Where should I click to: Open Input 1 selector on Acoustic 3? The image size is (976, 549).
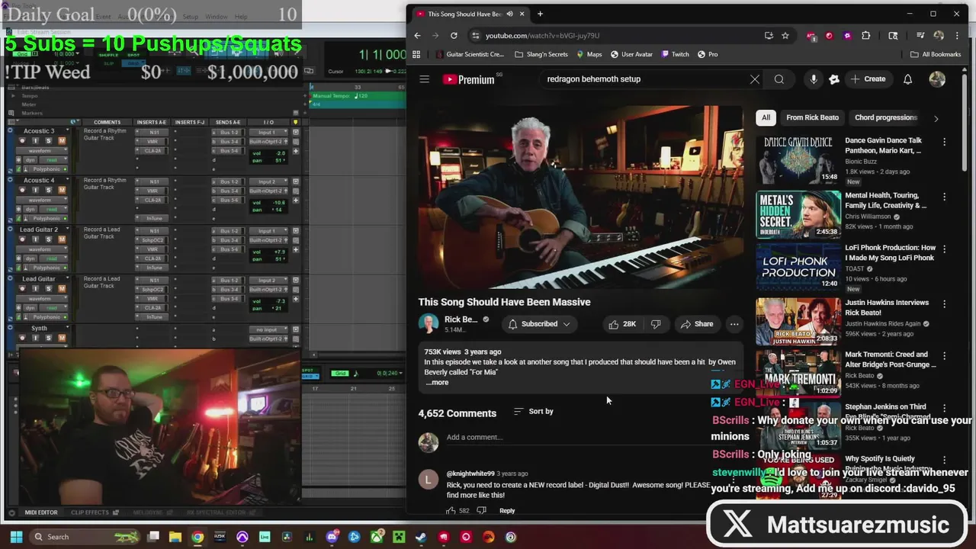point(267,133)
